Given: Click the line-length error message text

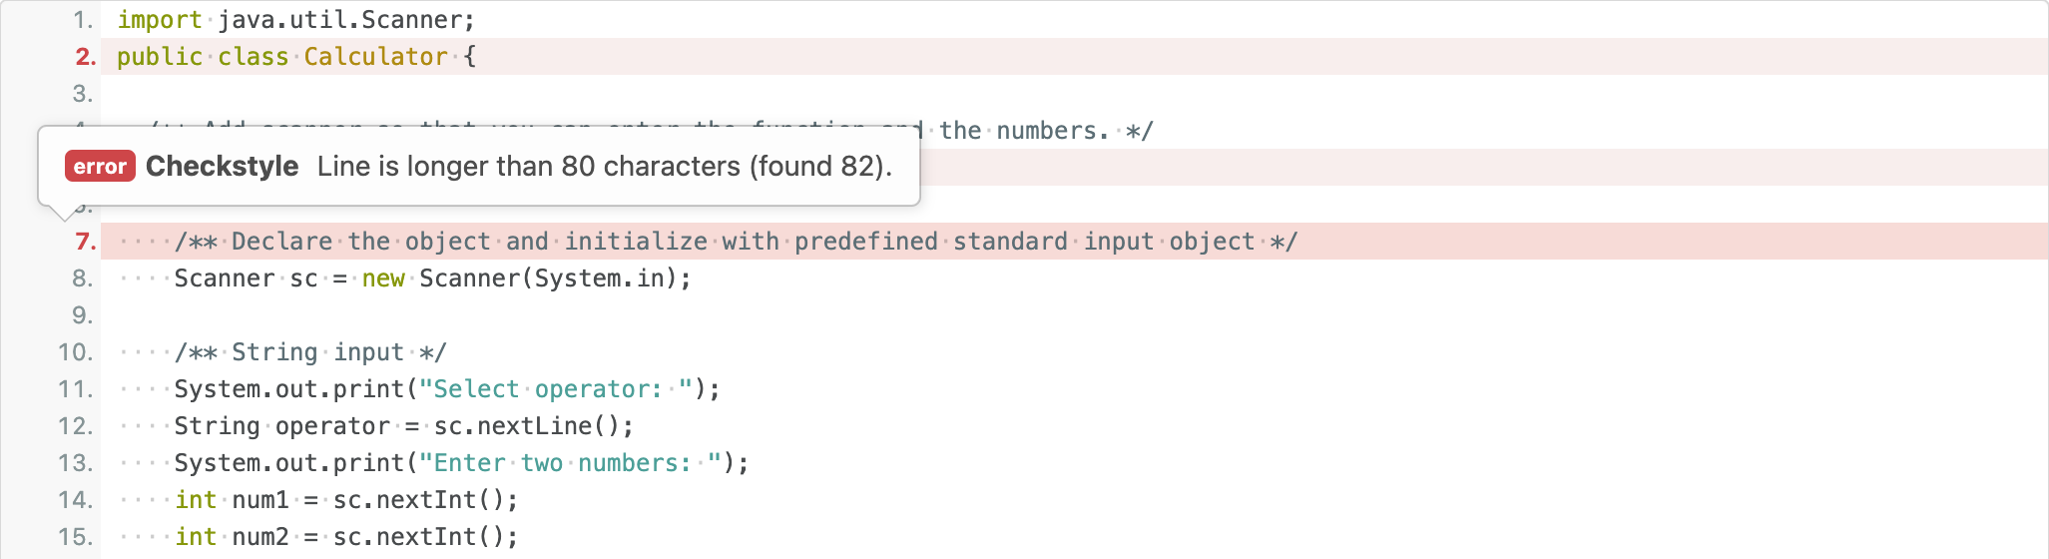Looking at the screenshot, I should (x=604, y=167).
